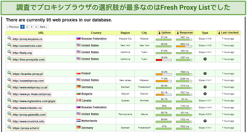
Task: Select page 3 in pagination
Action: 32,27
